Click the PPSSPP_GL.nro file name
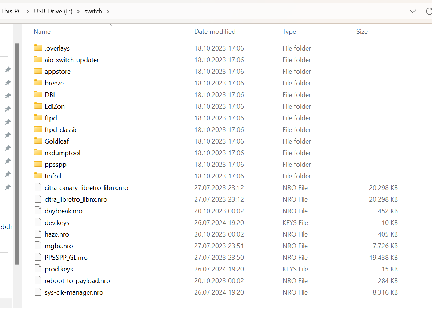 (66, 258)
